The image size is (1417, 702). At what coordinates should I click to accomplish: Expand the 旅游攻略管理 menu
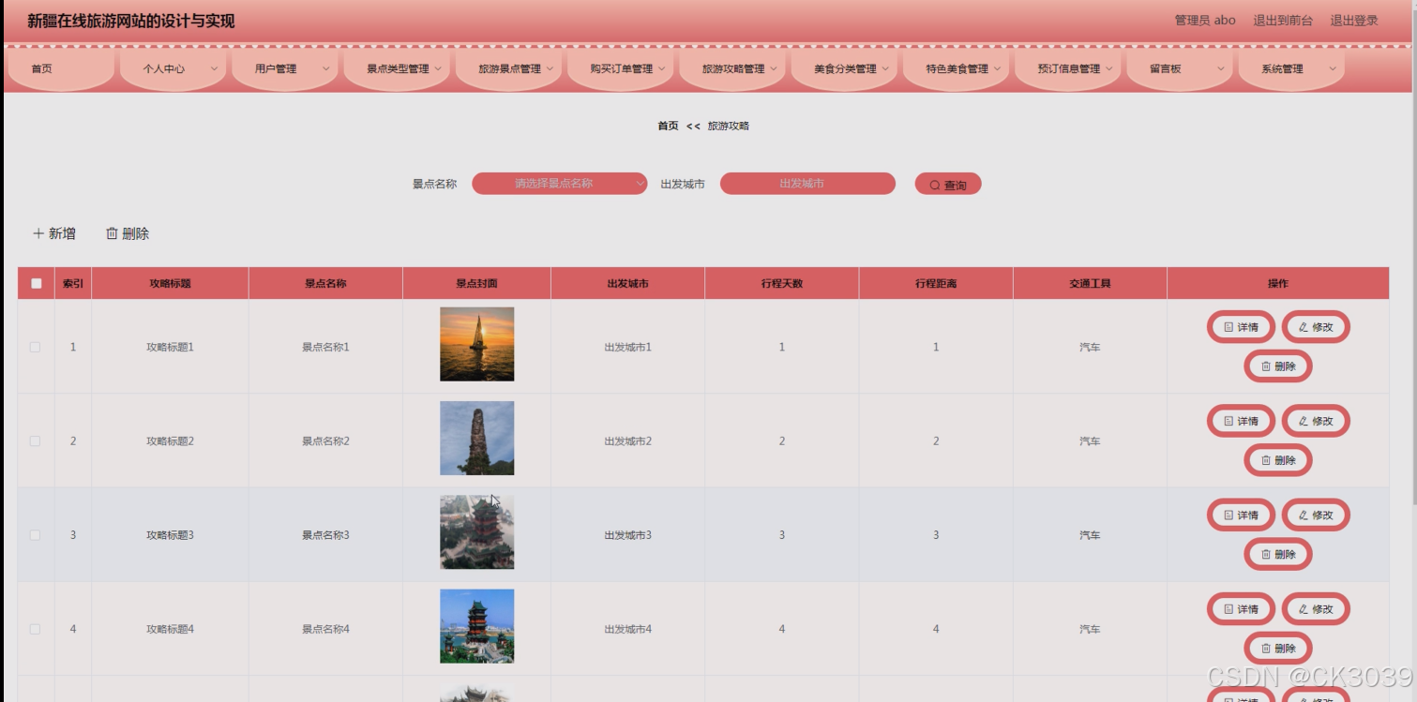click(733, 68)
